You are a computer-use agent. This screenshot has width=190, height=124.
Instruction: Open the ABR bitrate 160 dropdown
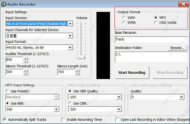tap(56, 109)
